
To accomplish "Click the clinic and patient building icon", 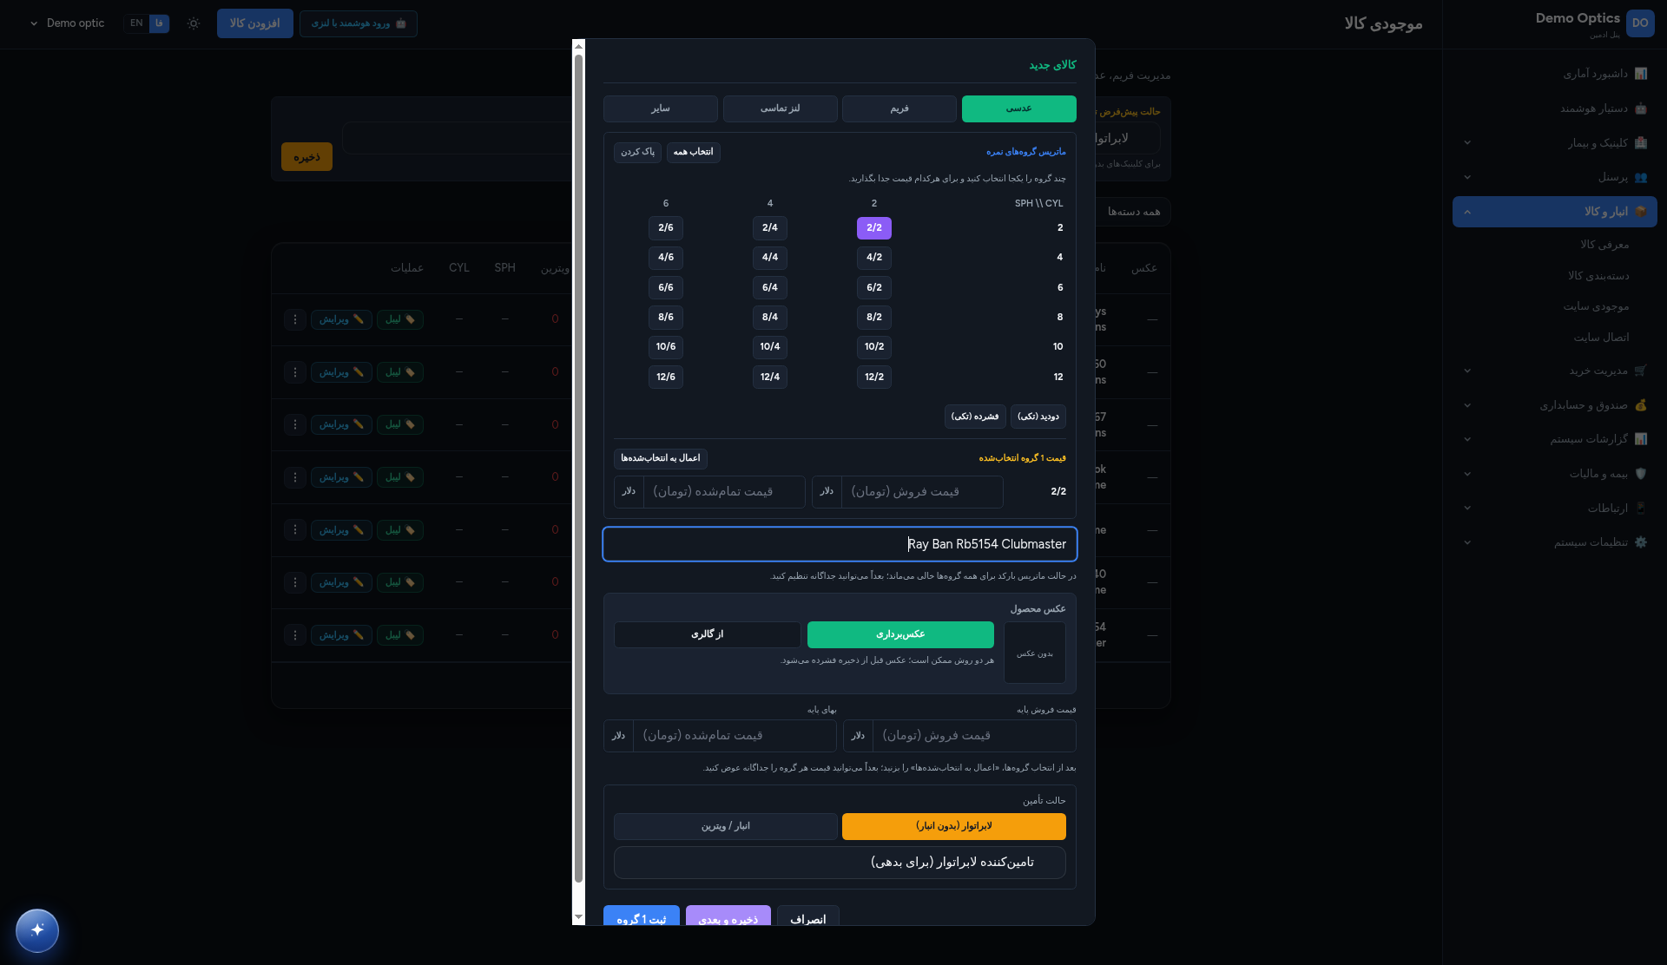I will pos(1640,143).
